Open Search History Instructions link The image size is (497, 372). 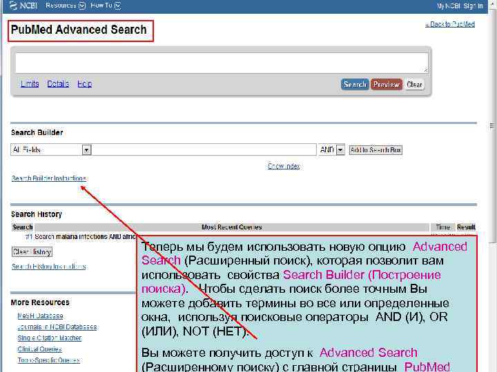(x=49, y=267)
